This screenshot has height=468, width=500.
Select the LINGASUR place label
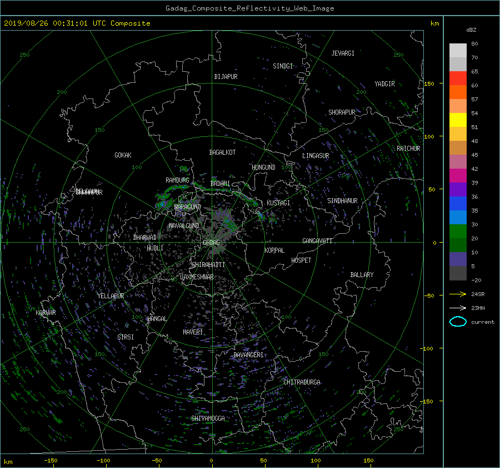(316, 156)
